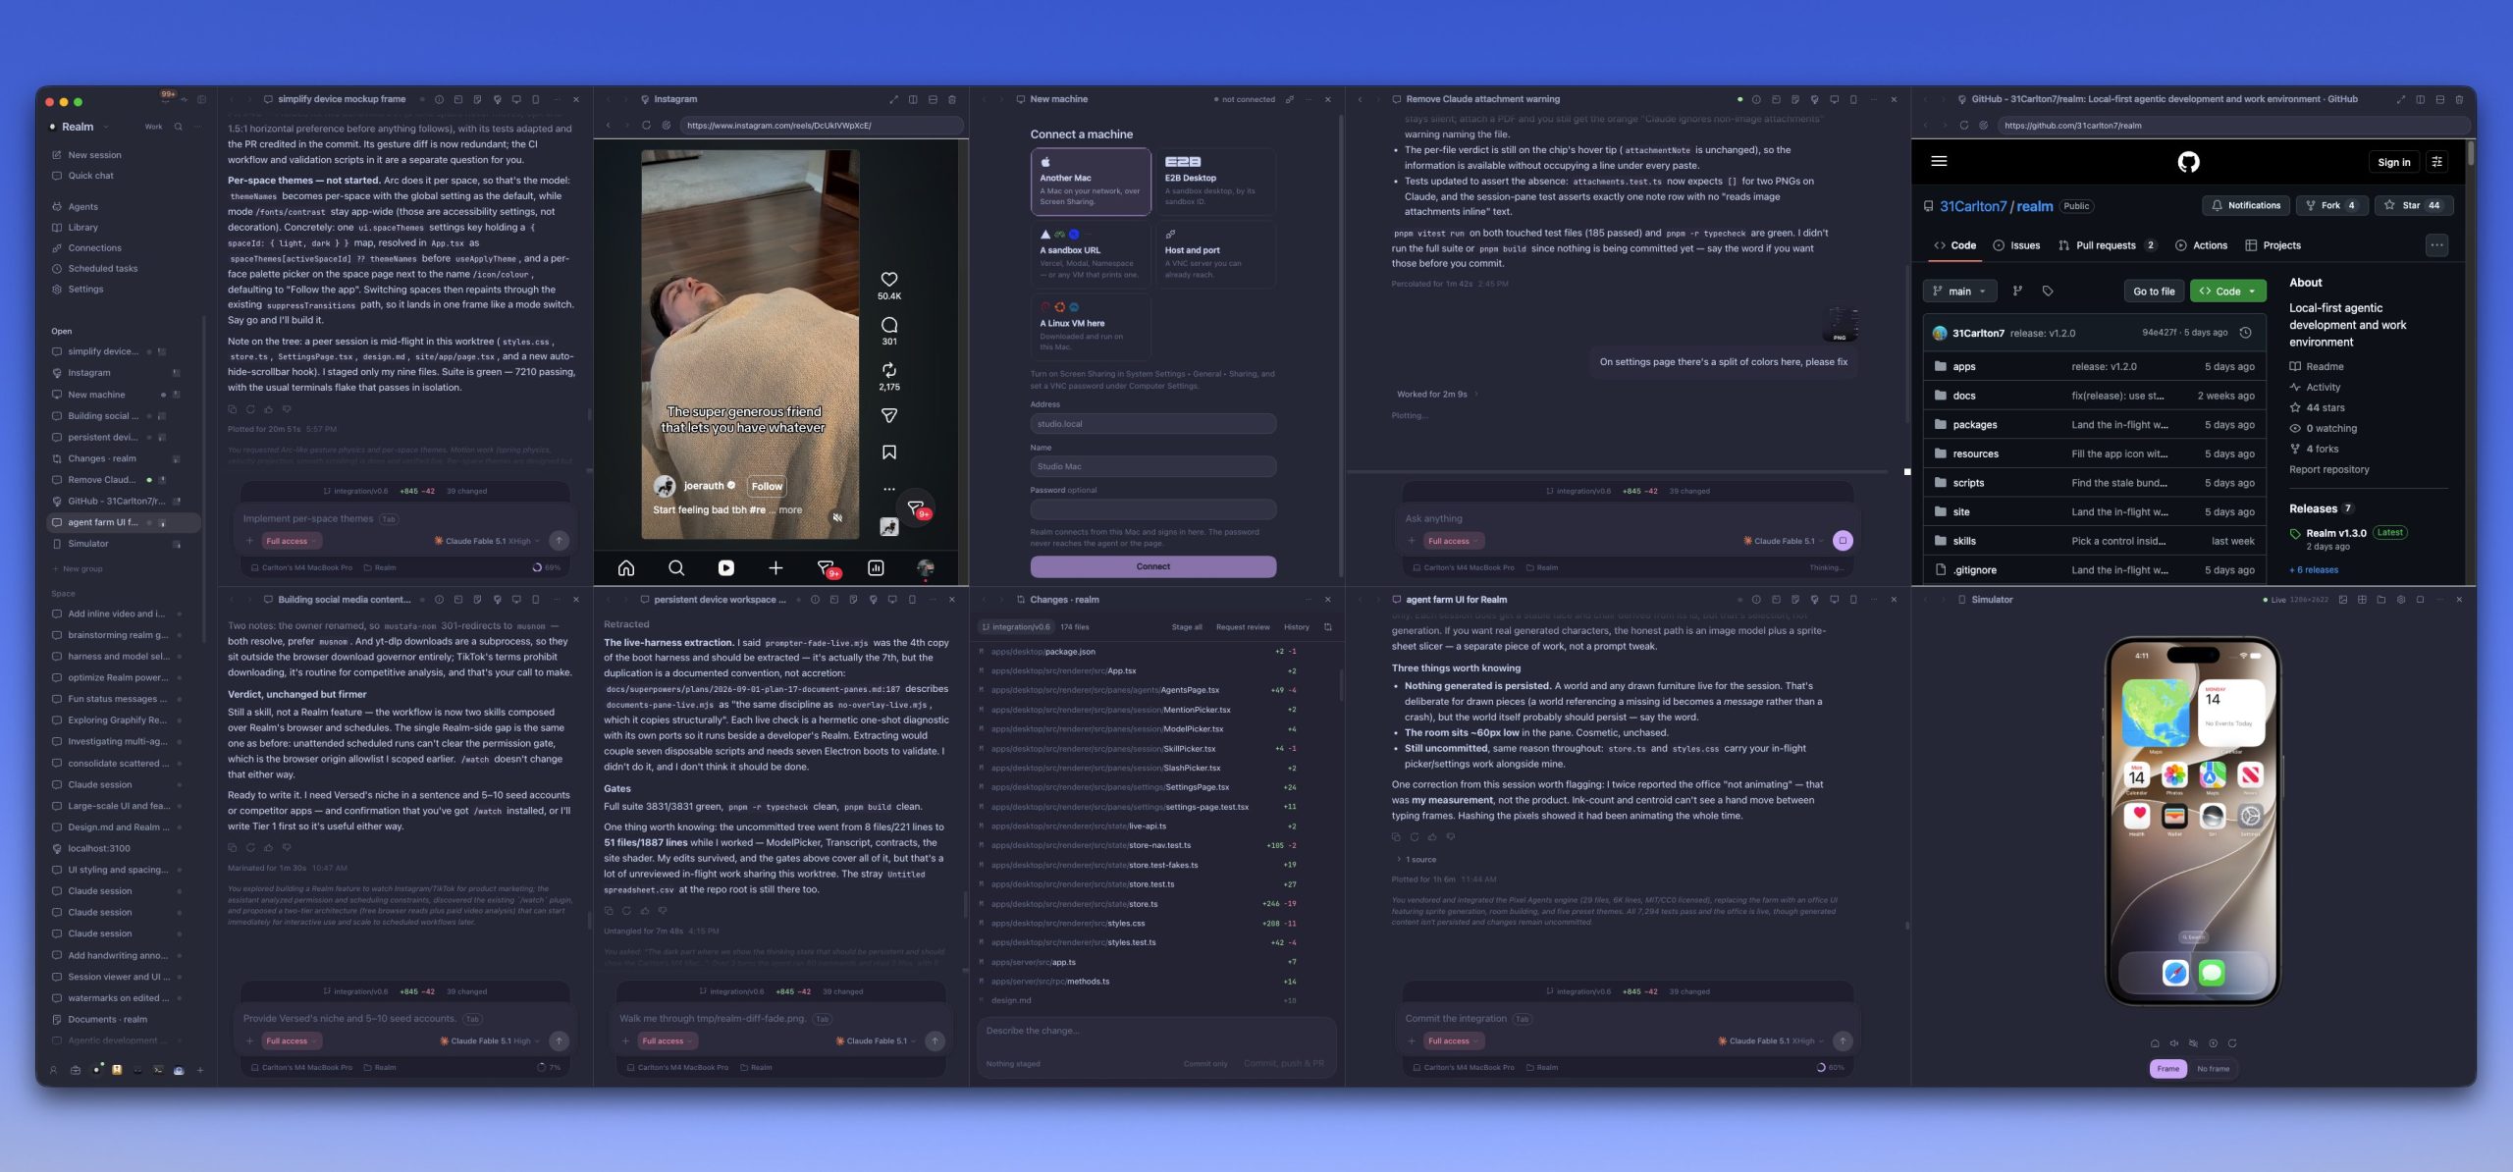Save the reel with the bookmark icon
Image resolution: width=2513 pixels, height=1172 pixels.
pyautogui.click(x=888, y=453)
